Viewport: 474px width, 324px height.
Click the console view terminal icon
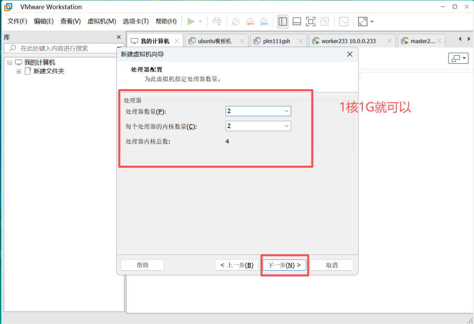(x=343, y=21)
